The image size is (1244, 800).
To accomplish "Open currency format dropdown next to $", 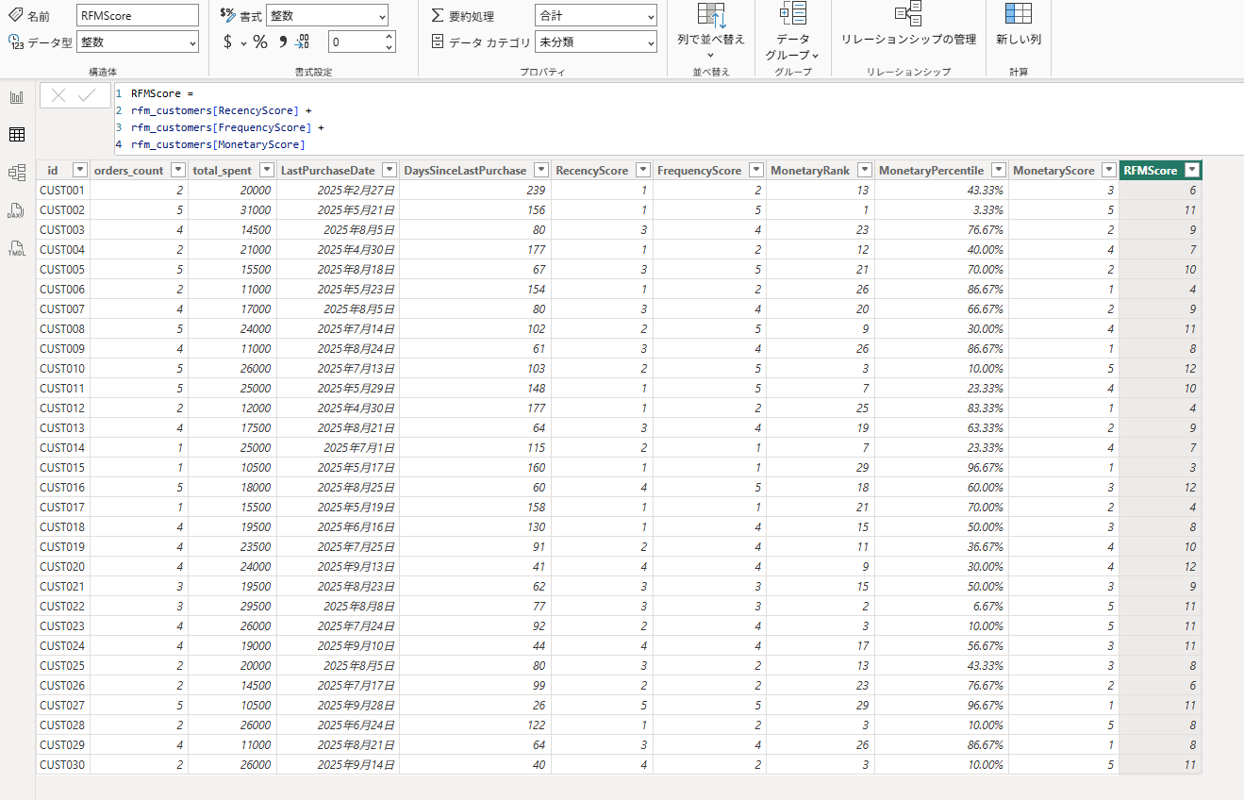I will click(243, 42).
